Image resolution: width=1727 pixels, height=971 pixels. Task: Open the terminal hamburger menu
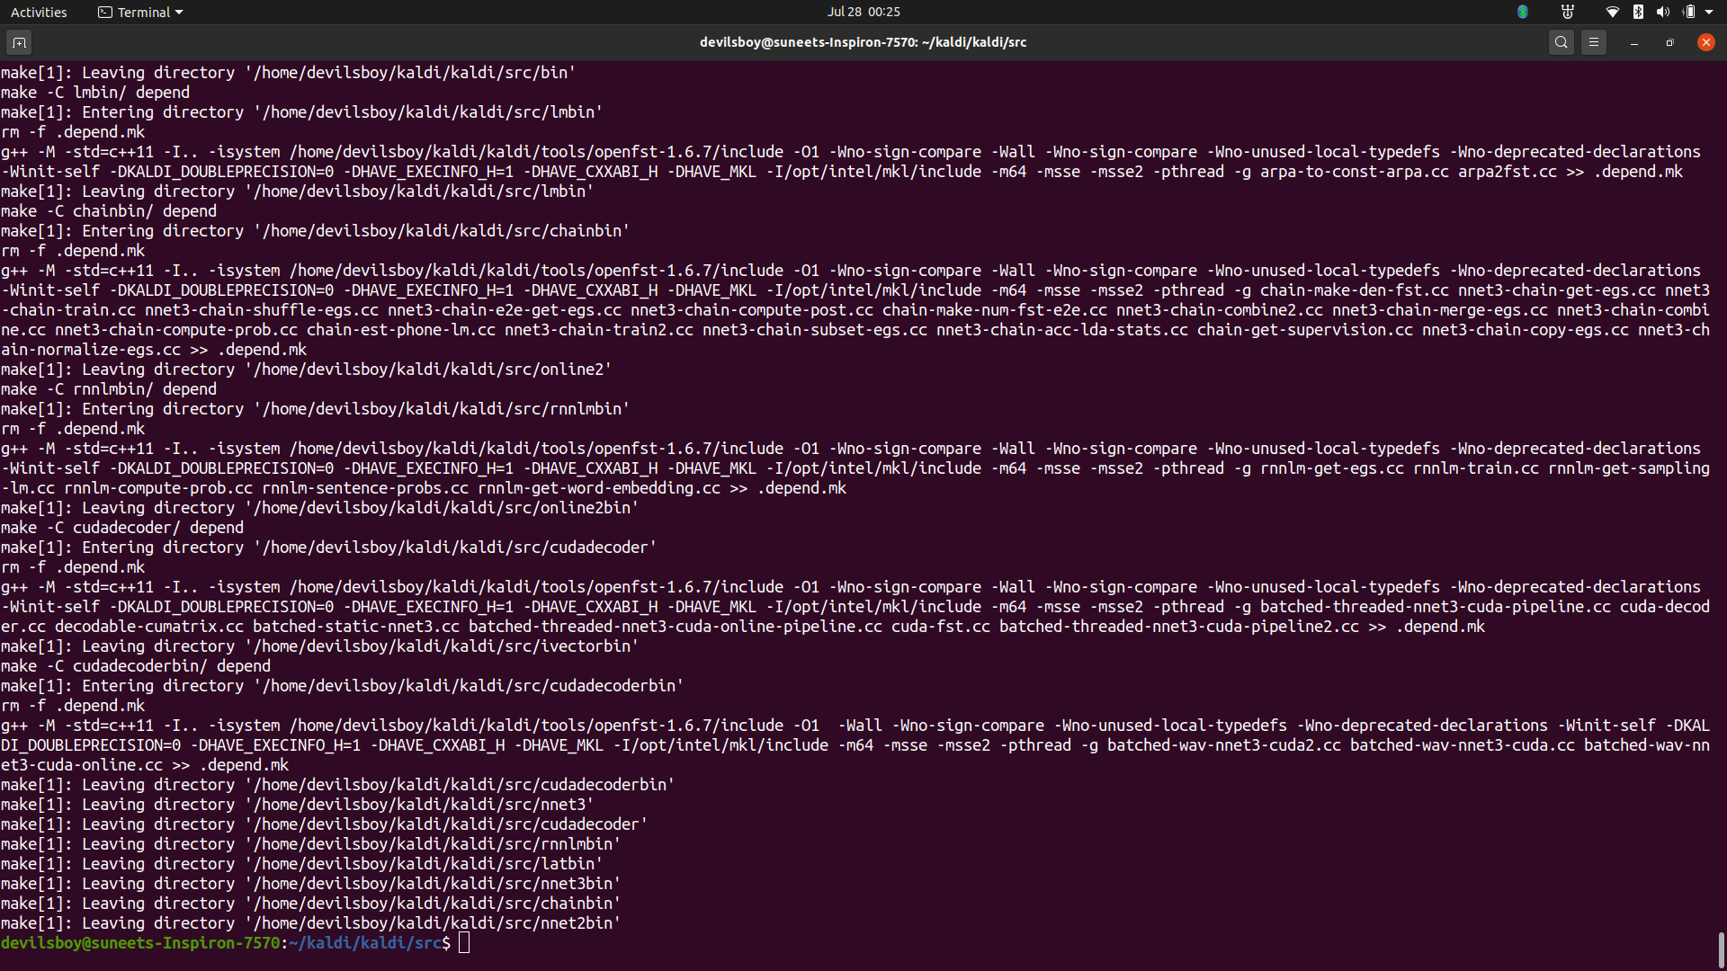coord(1594,41)
